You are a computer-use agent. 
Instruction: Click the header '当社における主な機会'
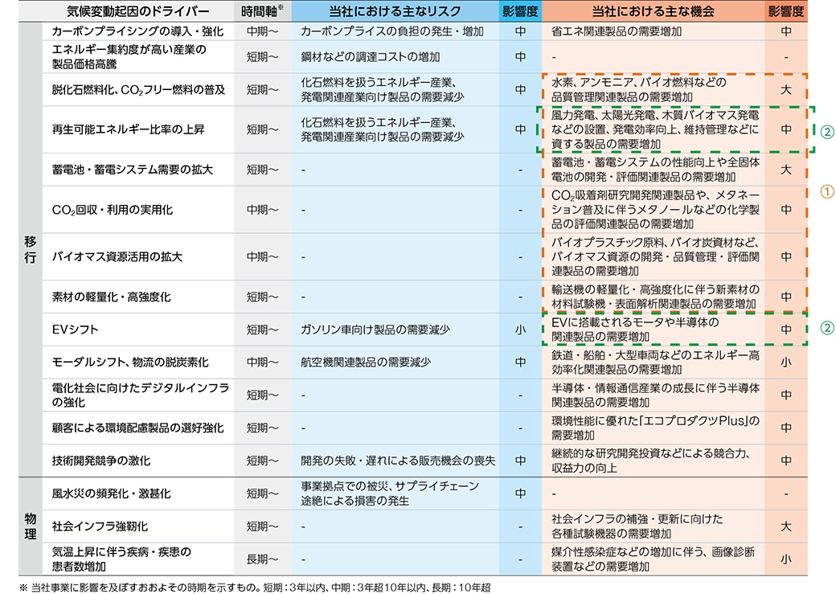(653, 10)
